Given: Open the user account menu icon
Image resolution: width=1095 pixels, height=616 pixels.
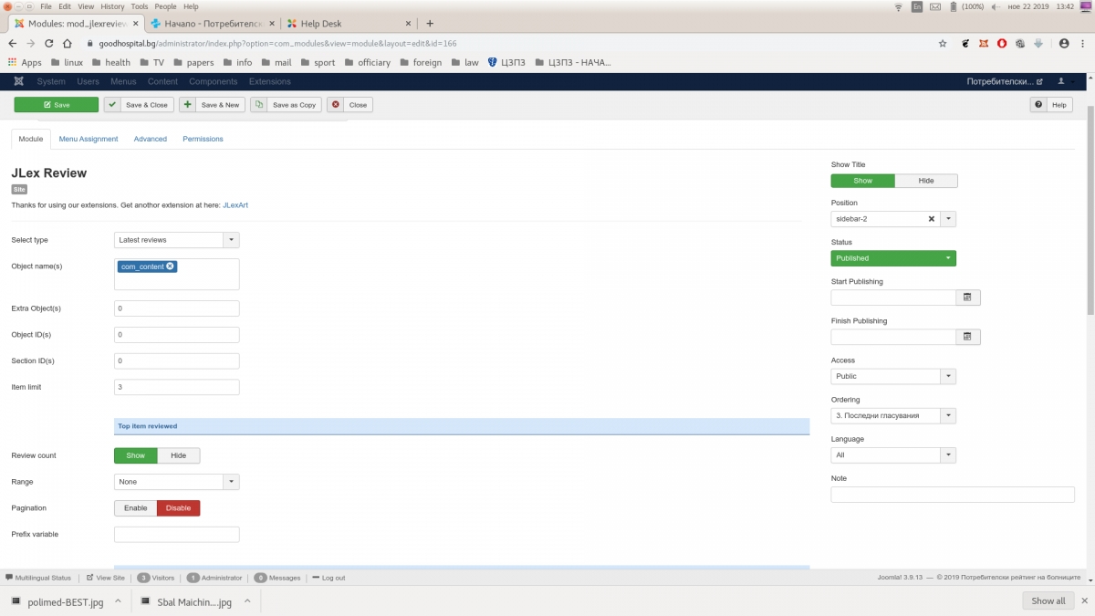Looking at the screenshot, I should click(x=1063, y=81).
